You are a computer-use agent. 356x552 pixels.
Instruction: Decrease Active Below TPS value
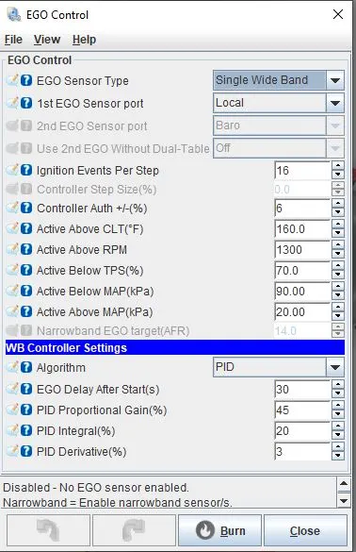[x=338, y=275]
